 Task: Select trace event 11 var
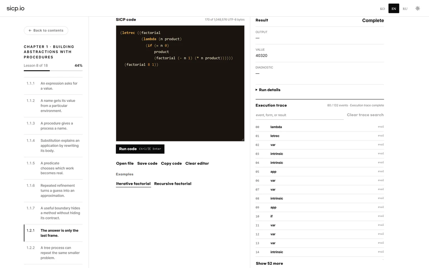coord(320,225)
